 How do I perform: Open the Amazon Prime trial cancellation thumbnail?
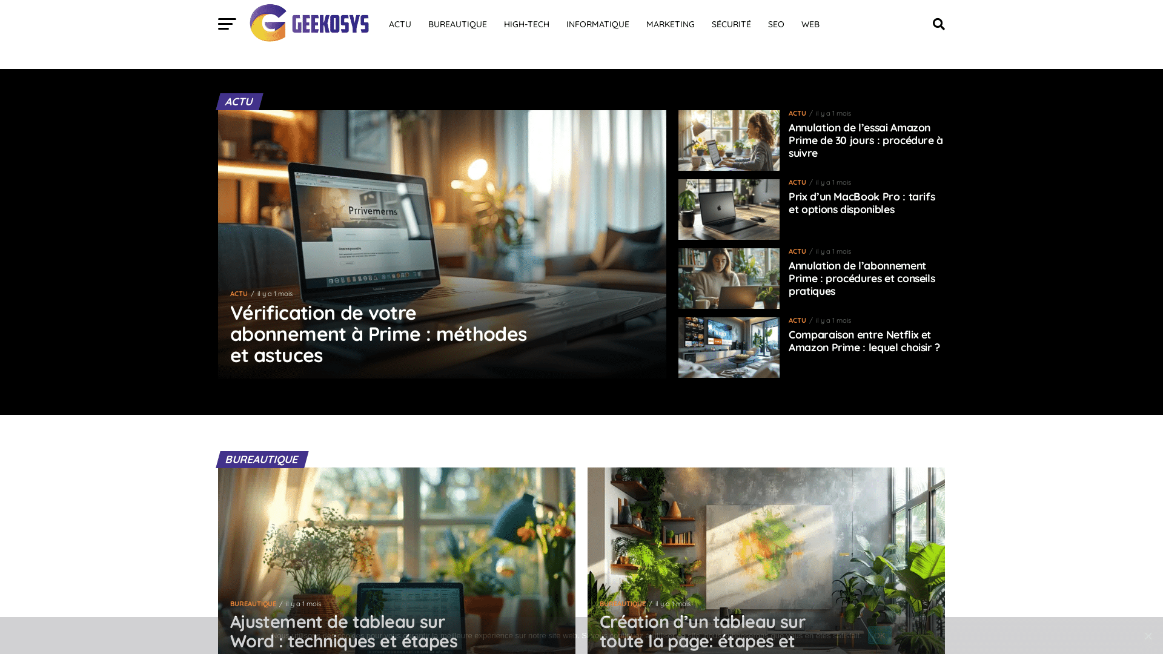pyautogui.click(x=729, y=140)
